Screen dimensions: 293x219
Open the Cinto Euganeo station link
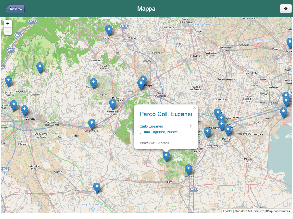point(151,126)
